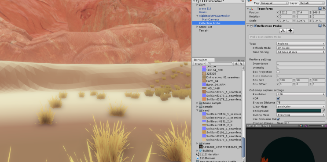Screen dimensions: 327x162
Task: Select the Reflection Probe hierarchy row
Action: pyautogui.click(x=218, y=23)
